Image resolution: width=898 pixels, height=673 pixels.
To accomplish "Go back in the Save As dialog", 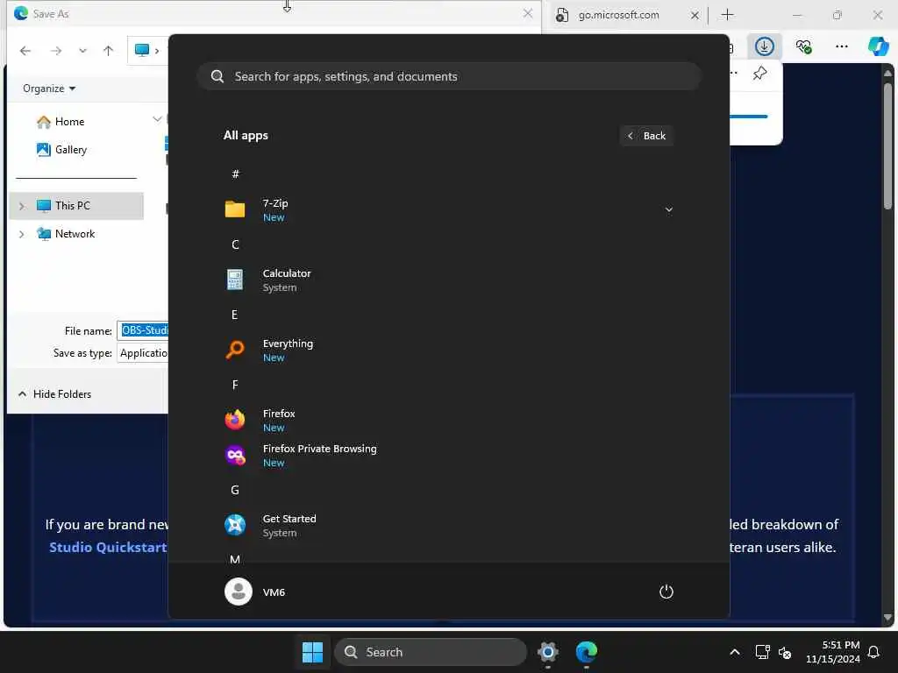I will click(x=25, y=51).
